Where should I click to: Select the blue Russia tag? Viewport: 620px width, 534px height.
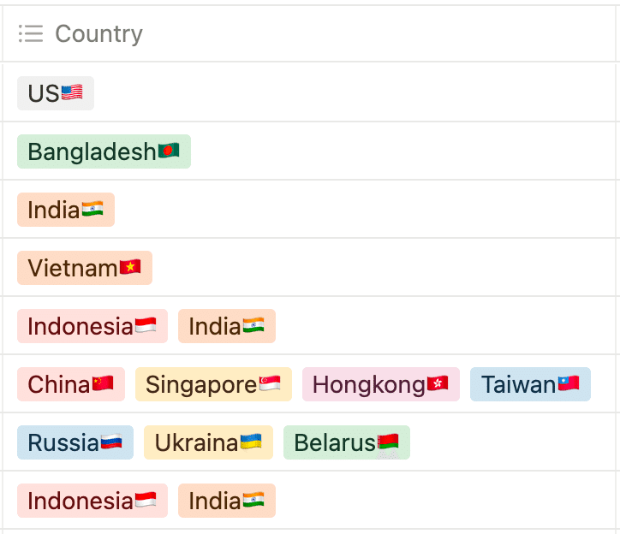[75, 442]
